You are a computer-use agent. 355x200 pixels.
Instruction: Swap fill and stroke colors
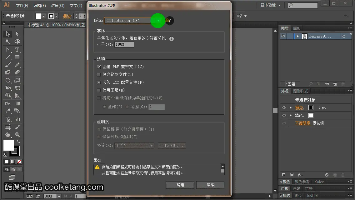(x=18, y=142)
